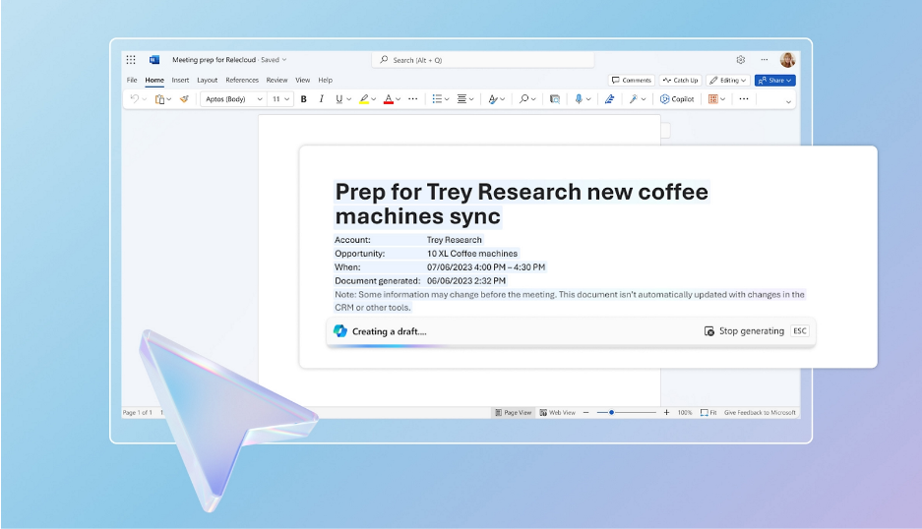This screenshot has height=529, width=922.
Task: Click the Paste clipboard icon
Action: point(159,98)
